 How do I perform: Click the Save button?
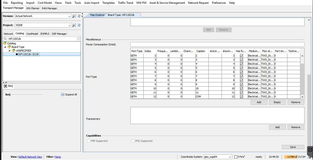click(293, 147)
